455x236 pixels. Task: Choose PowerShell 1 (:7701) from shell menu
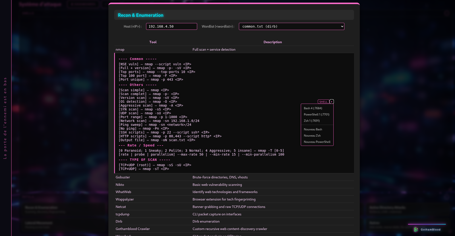point(317,114)
